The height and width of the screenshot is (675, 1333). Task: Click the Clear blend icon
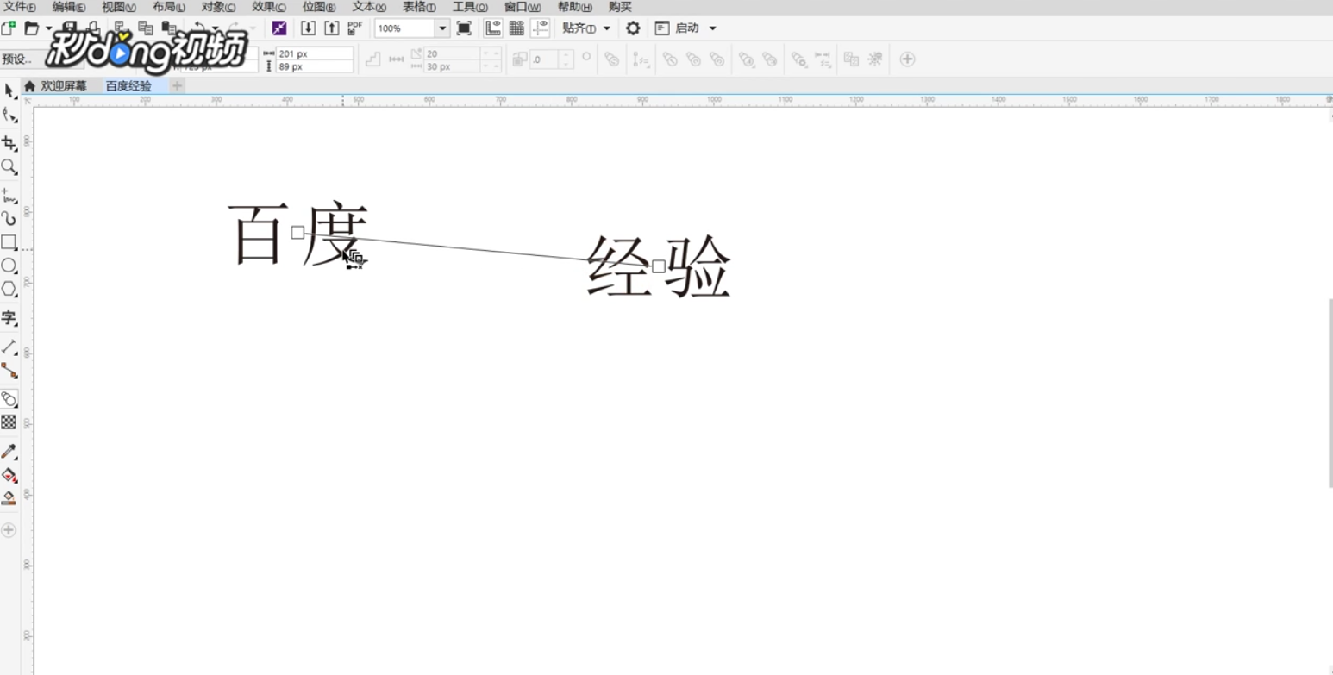pyautogui.click(x=875, y=59)
